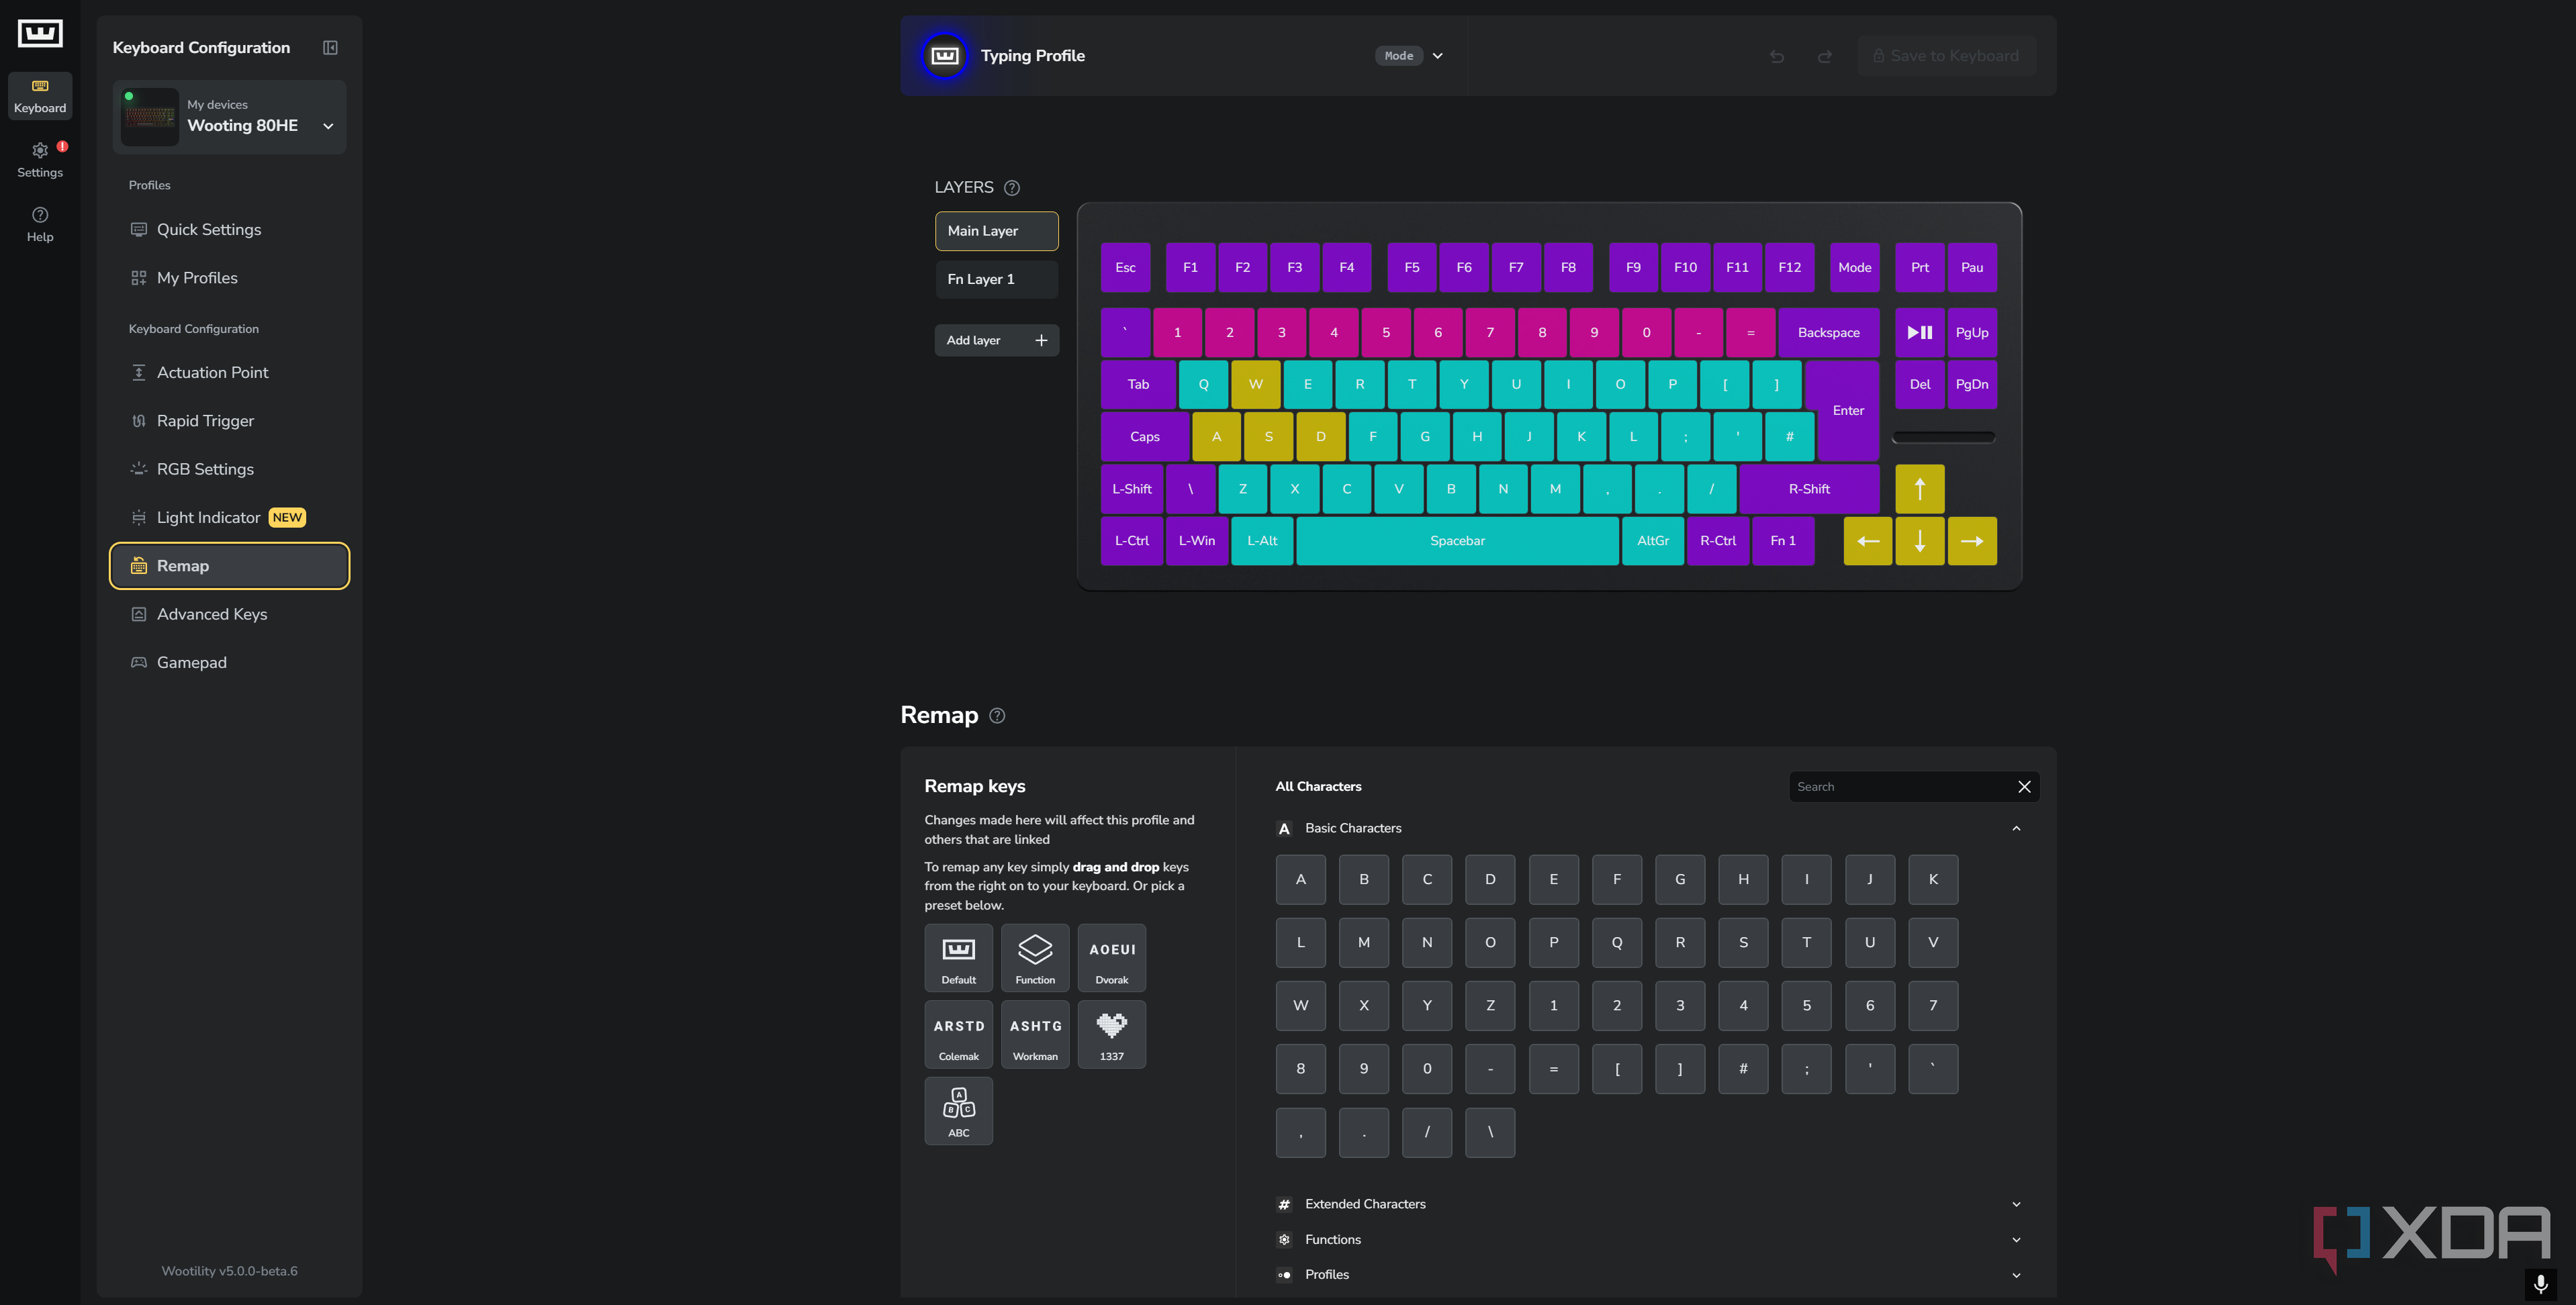
Task: Open Rapid Trigger settings
Action: click(x=229, y=421)
